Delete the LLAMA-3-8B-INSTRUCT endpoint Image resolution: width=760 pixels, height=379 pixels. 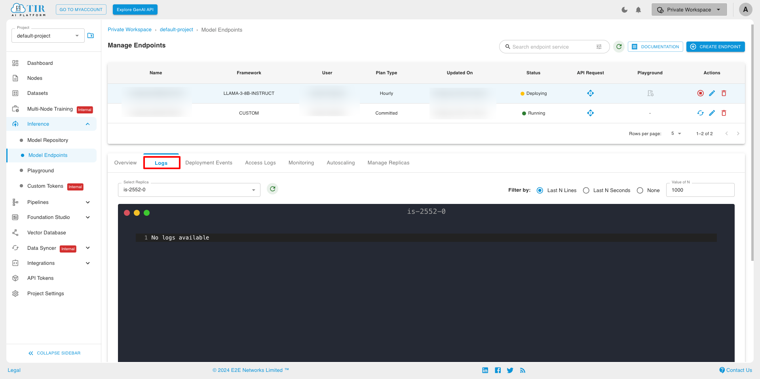tap(724, 93)
